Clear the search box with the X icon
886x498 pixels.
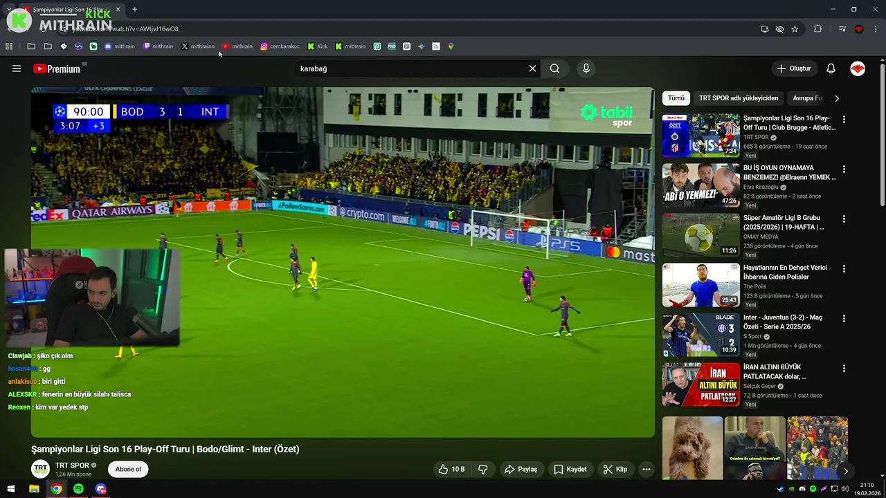click(x=532, y=68)
